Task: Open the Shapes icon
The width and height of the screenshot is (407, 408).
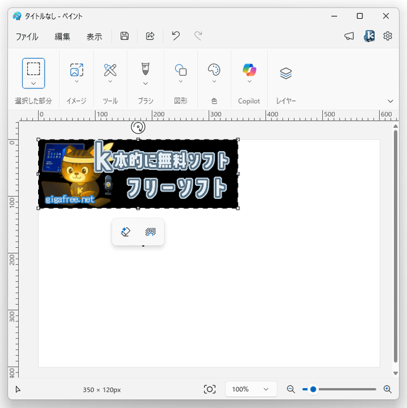Action: click(x=181, y=70)
